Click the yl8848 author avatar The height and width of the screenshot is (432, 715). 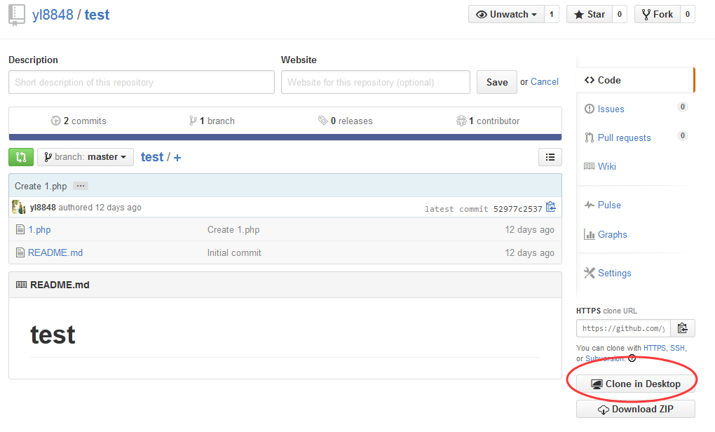pyautogui.click(x=19, y=207)
